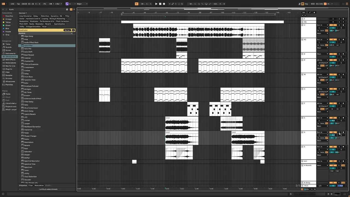Unfold track OG with its arrow
This screenshot has height=197, width=350.
(302, 22)
